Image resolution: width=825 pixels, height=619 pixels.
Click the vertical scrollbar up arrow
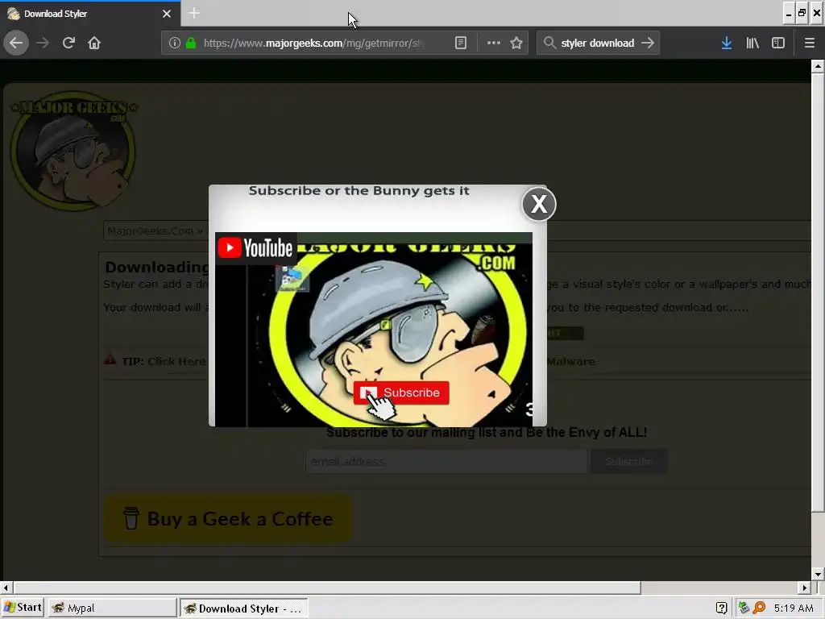click(x=818, y=66)
